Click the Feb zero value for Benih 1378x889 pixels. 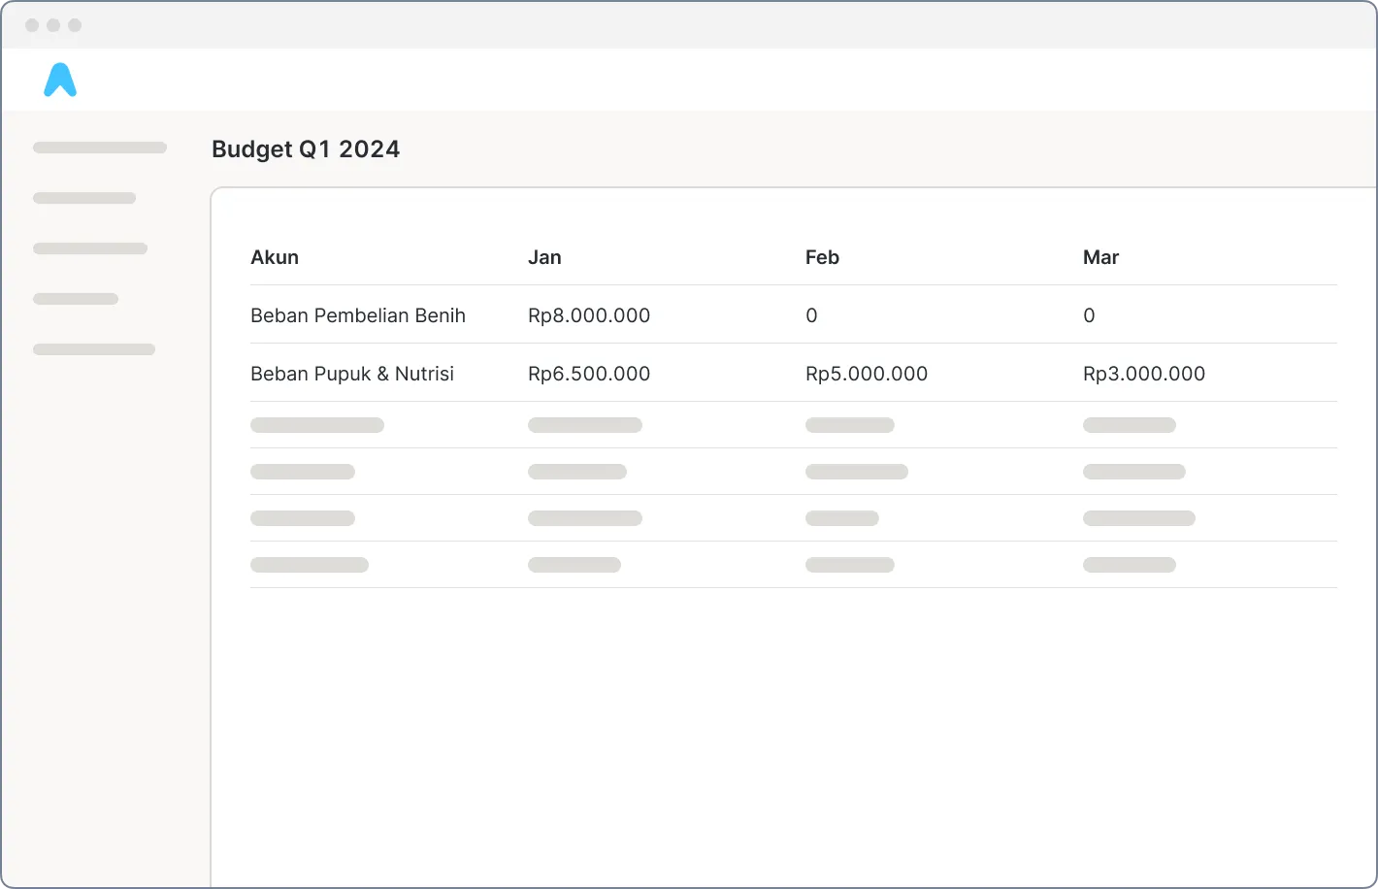(811, 315)
